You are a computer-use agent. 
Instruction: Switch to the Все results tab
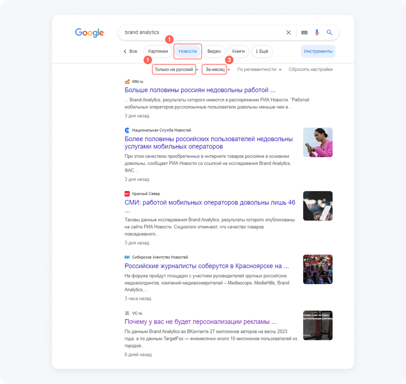click(133, 51)
